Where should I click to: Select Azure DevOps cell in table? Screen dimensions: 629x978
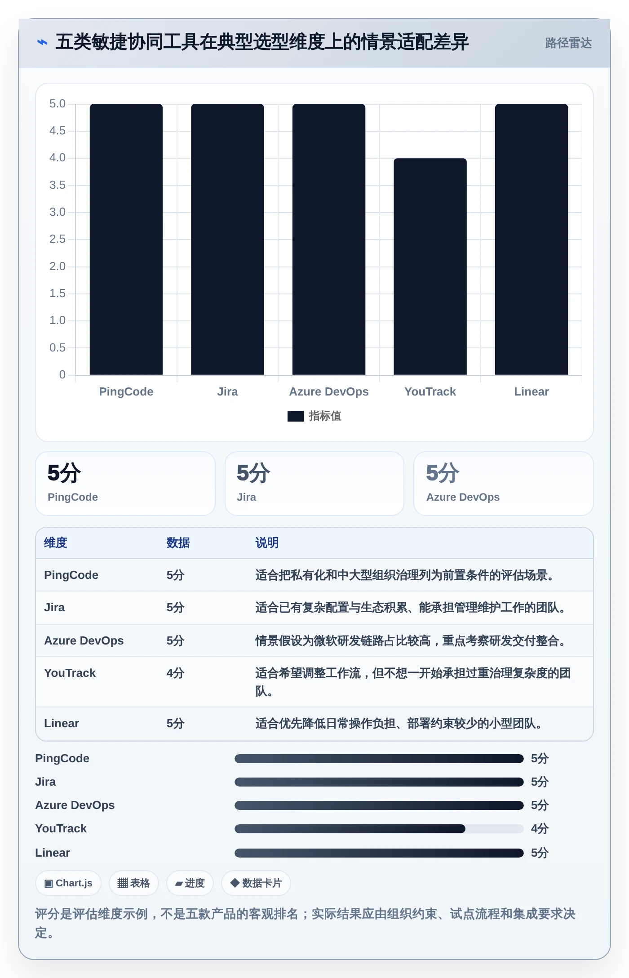tap(84, 641)
